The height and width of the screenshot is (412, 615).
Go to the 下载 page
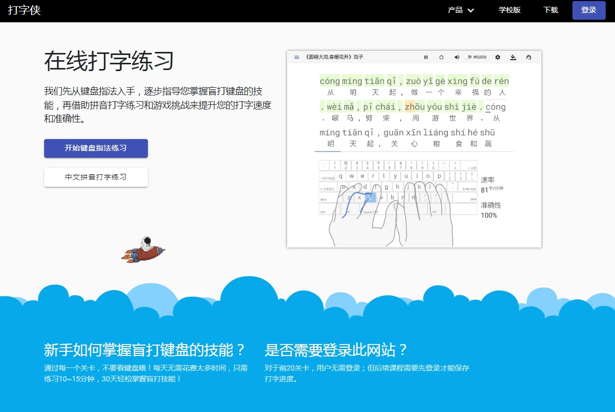[551, 10]
